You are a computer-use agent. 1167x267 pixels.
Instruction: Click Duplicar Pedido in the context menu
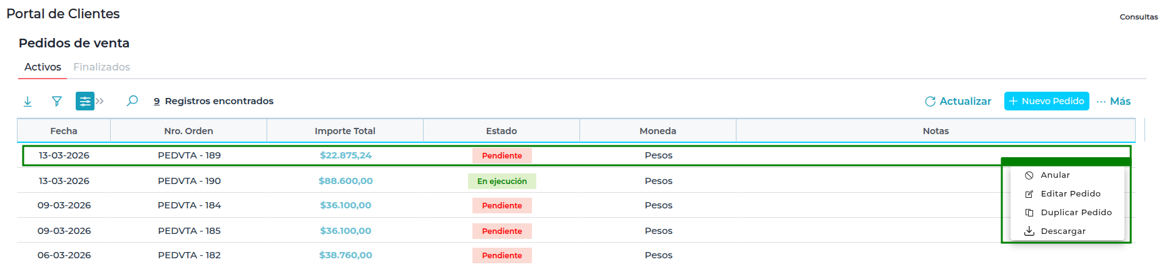[1076, 213]
